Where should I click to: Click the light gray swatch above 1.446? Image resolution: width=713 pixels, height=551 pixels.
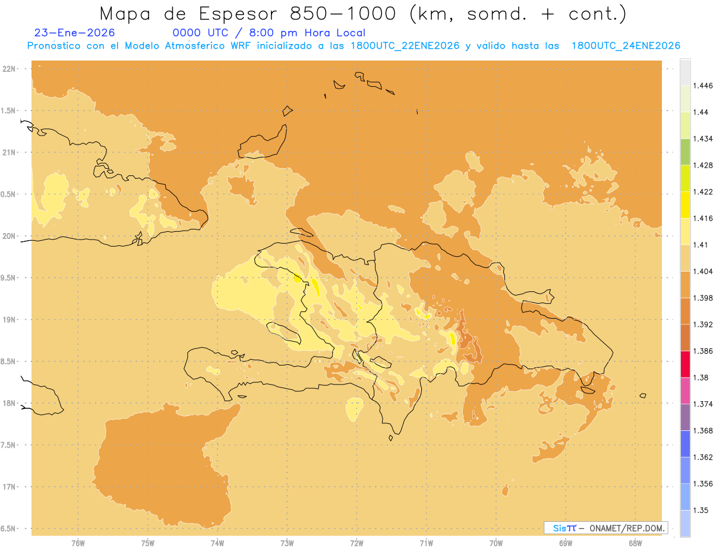tap(685, 72)
